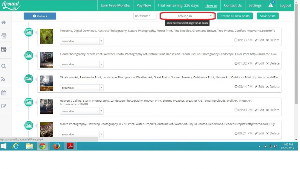Click the Create all new posts button
Viewport: 300px width, 169px height.
click(x=235, y=16)
